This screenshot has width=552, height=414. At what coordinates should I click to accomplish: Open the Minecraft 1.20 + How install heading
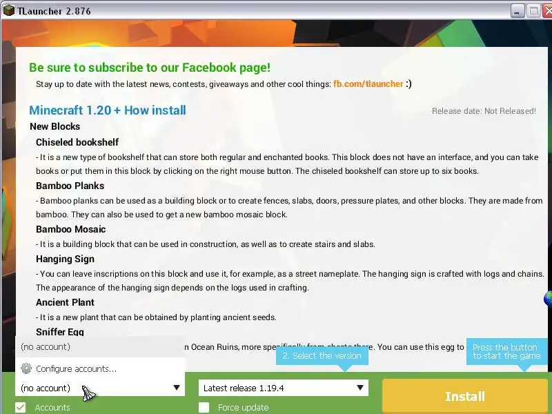(x=108, y=110)
